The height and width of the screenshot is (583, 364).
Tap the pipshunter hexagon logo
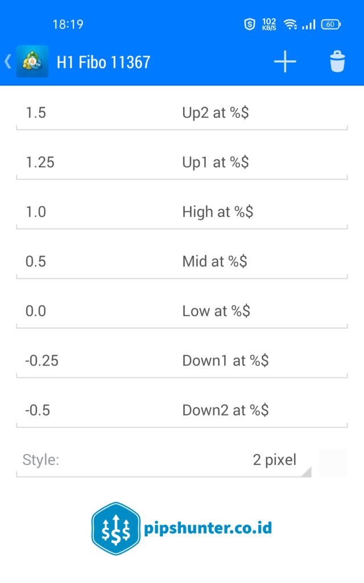[x=115, y=529]
